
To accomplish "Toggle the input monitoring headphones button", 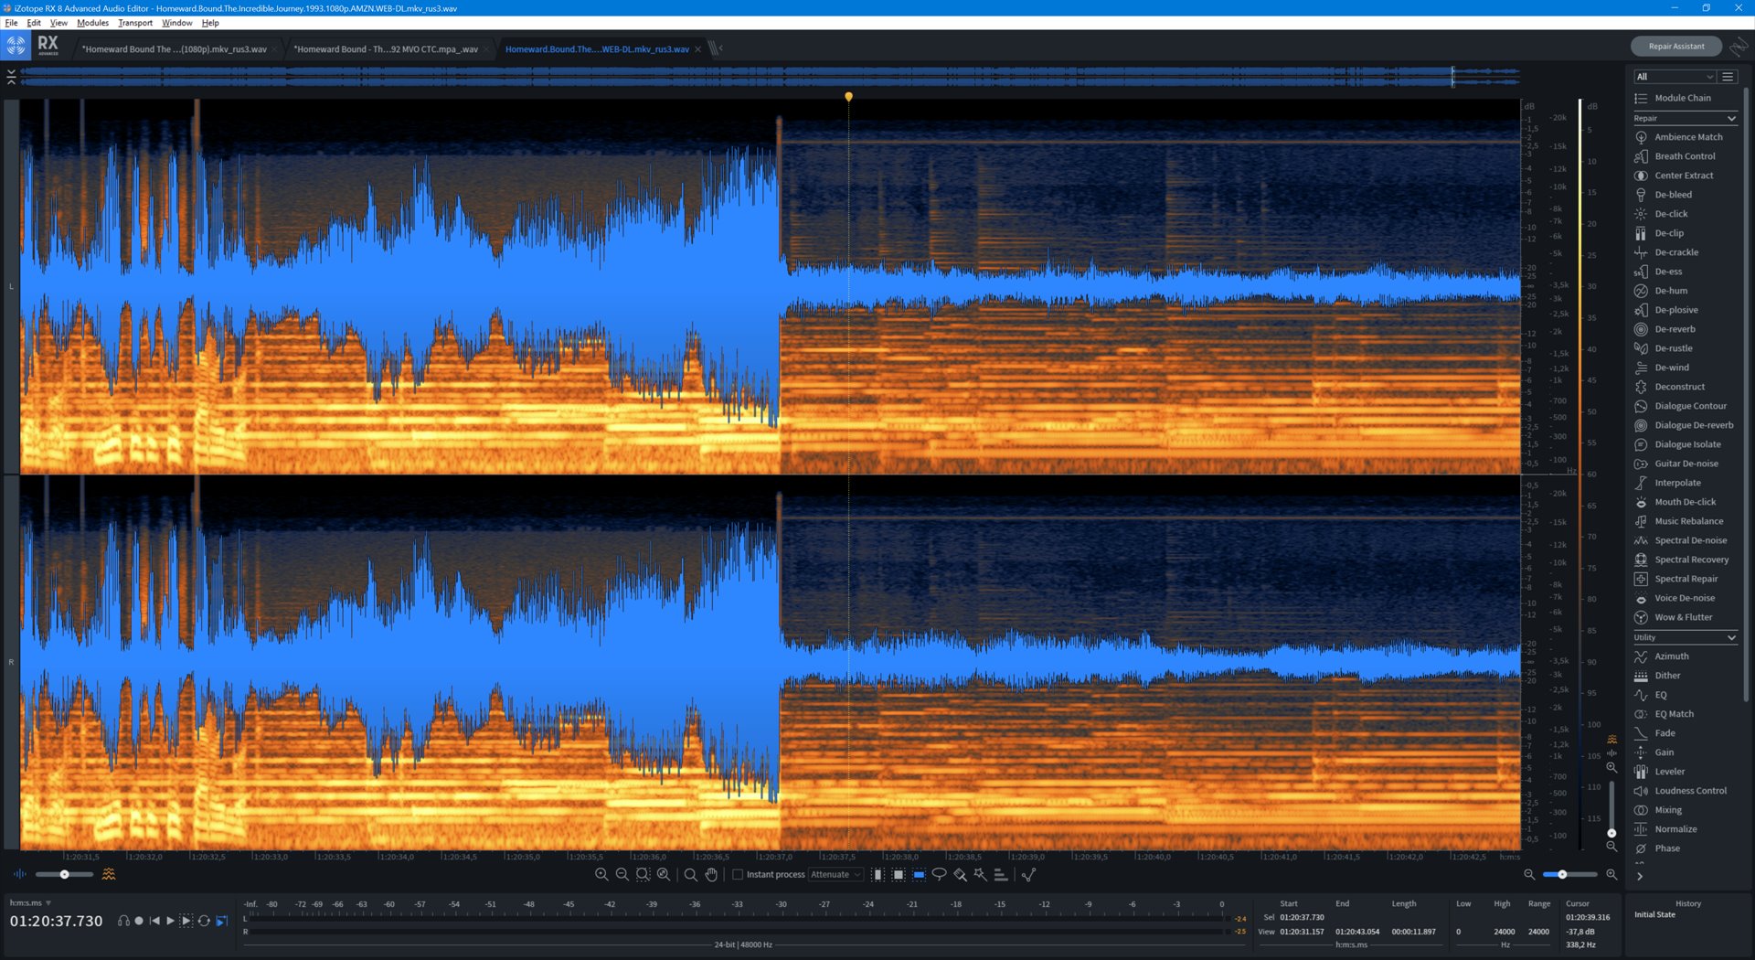I will [x=123, y=921].
